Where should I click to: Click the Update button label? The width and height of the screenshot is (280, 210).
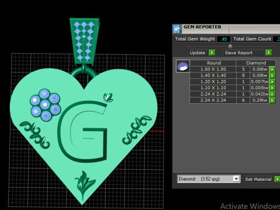197,53
